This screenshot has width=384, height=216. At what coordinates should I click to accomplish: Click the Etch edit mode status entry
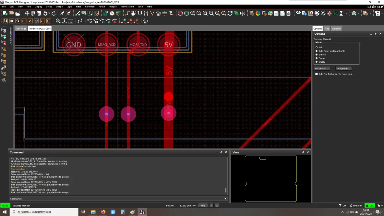pyautogui.click(x=356, y=206)
